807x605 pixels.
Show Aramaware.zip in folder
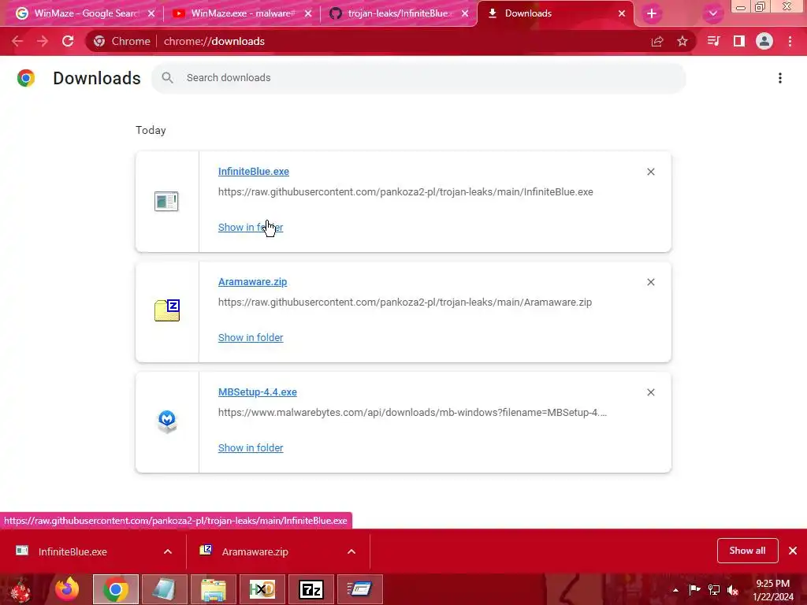click(251, 337)
